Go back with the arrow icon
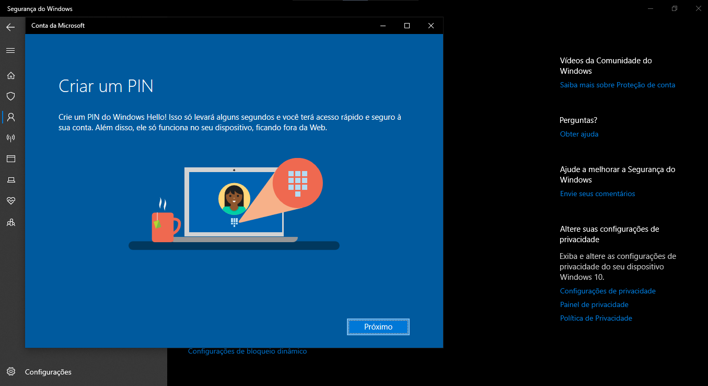Viewport: 708px width, 386px height. [x=10, y=27]
